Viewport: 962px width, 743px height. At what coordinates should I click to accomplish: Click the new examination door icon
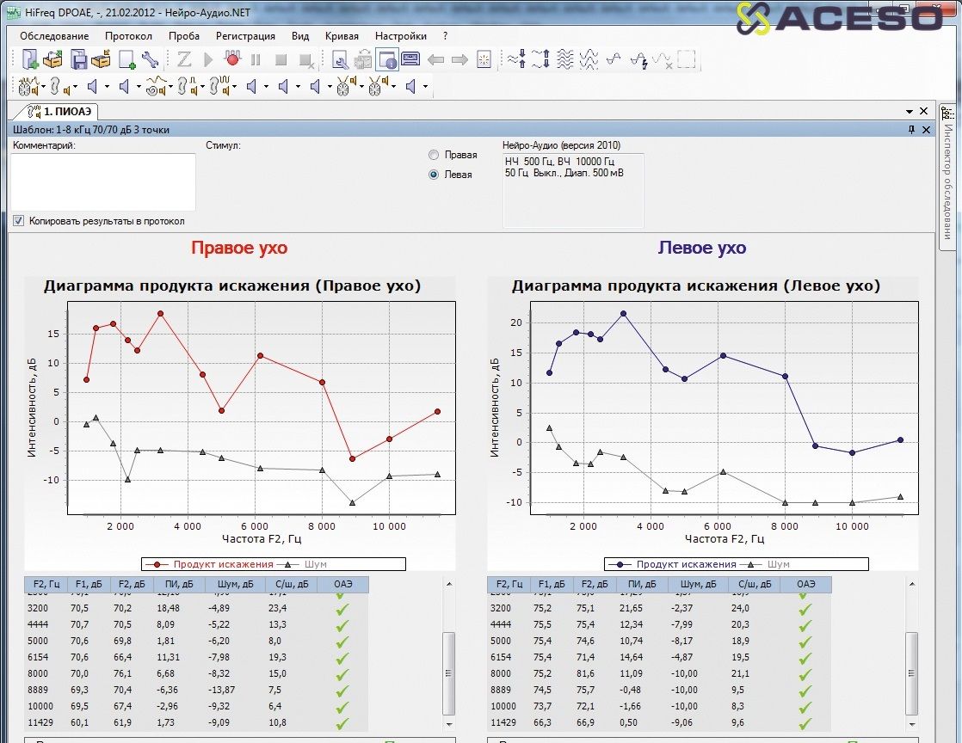coord(30,60)
